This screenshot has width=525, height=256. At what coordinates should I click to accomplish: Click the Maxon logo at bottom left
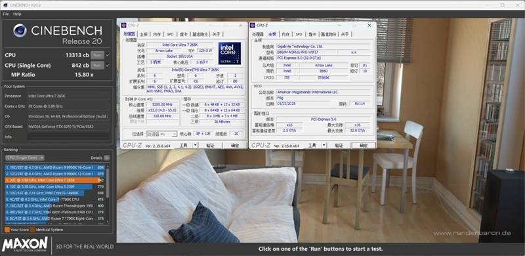(25, 245)
